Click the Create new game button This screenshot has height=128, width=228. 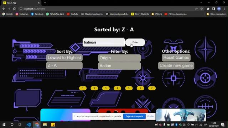coord(176,65)
